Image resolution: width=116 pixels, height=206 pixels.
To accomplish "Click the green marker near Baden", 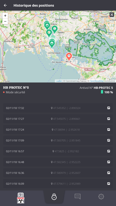I will 54,29.
